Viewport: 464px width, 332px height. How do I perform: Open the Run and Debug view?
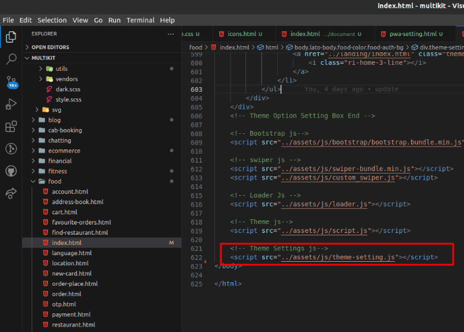click(11, 104)
